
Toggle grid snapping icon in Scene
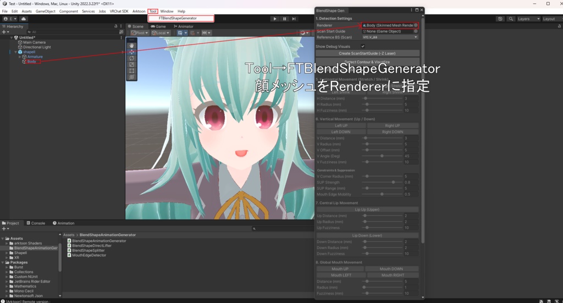[x=192, y=32]
